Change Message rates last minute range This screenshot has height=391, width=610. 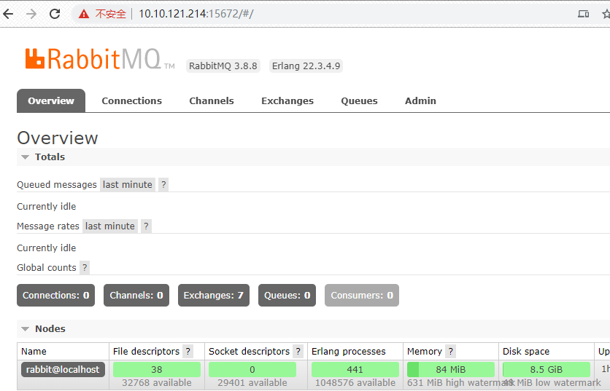point(110,226)
